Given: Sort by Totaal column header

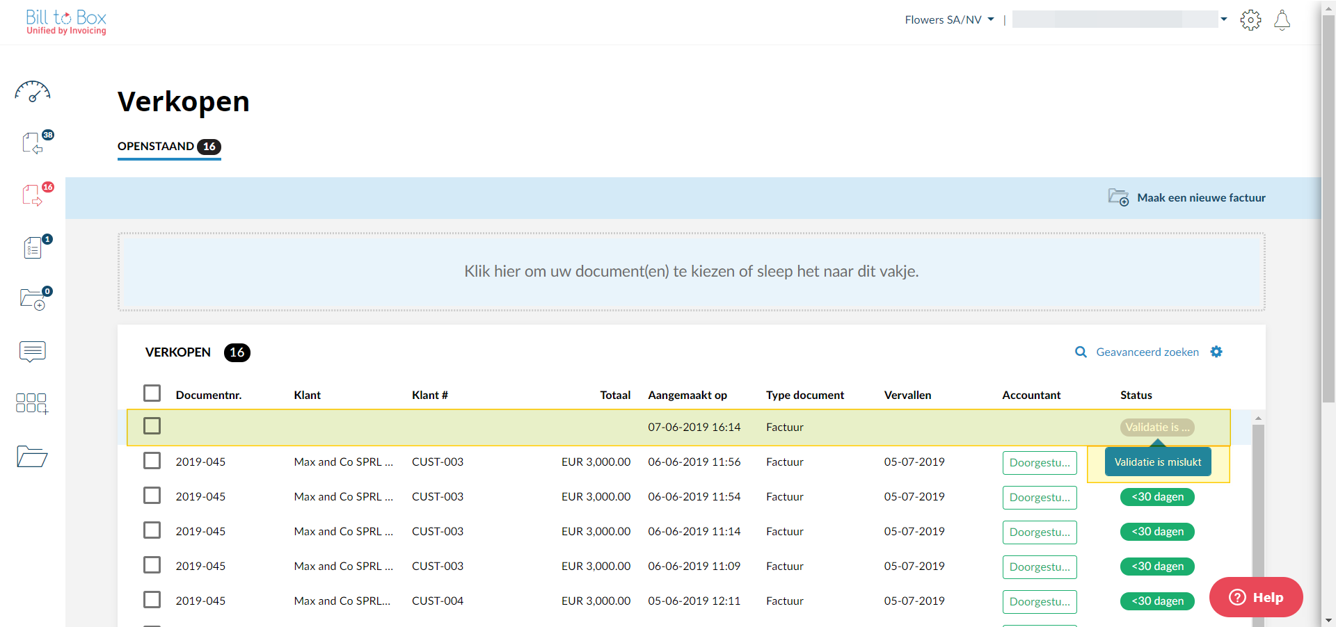Looking at the screenshot, I should coord(615,396).
